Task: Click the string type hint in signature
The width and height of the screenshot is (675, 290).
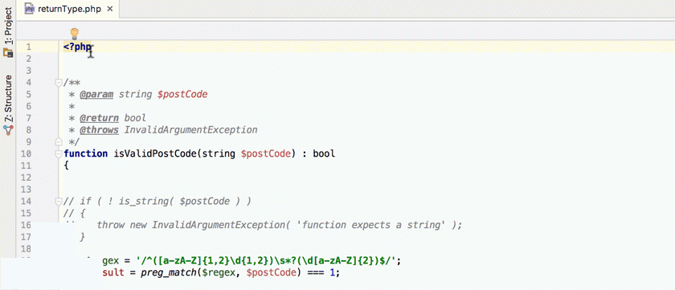Action: tap(219, 153)
